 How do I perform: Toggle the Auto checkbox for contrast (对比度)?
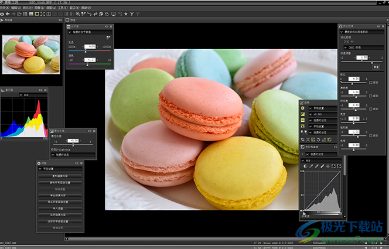point(371,109)
